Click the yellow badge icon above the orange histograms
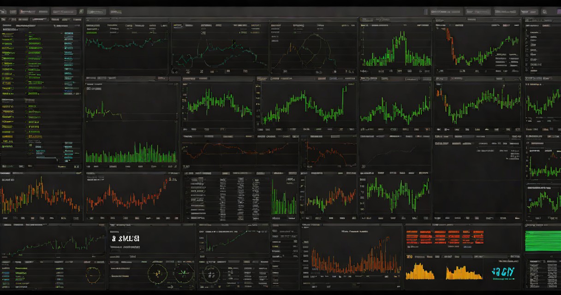 coord(409,257)
